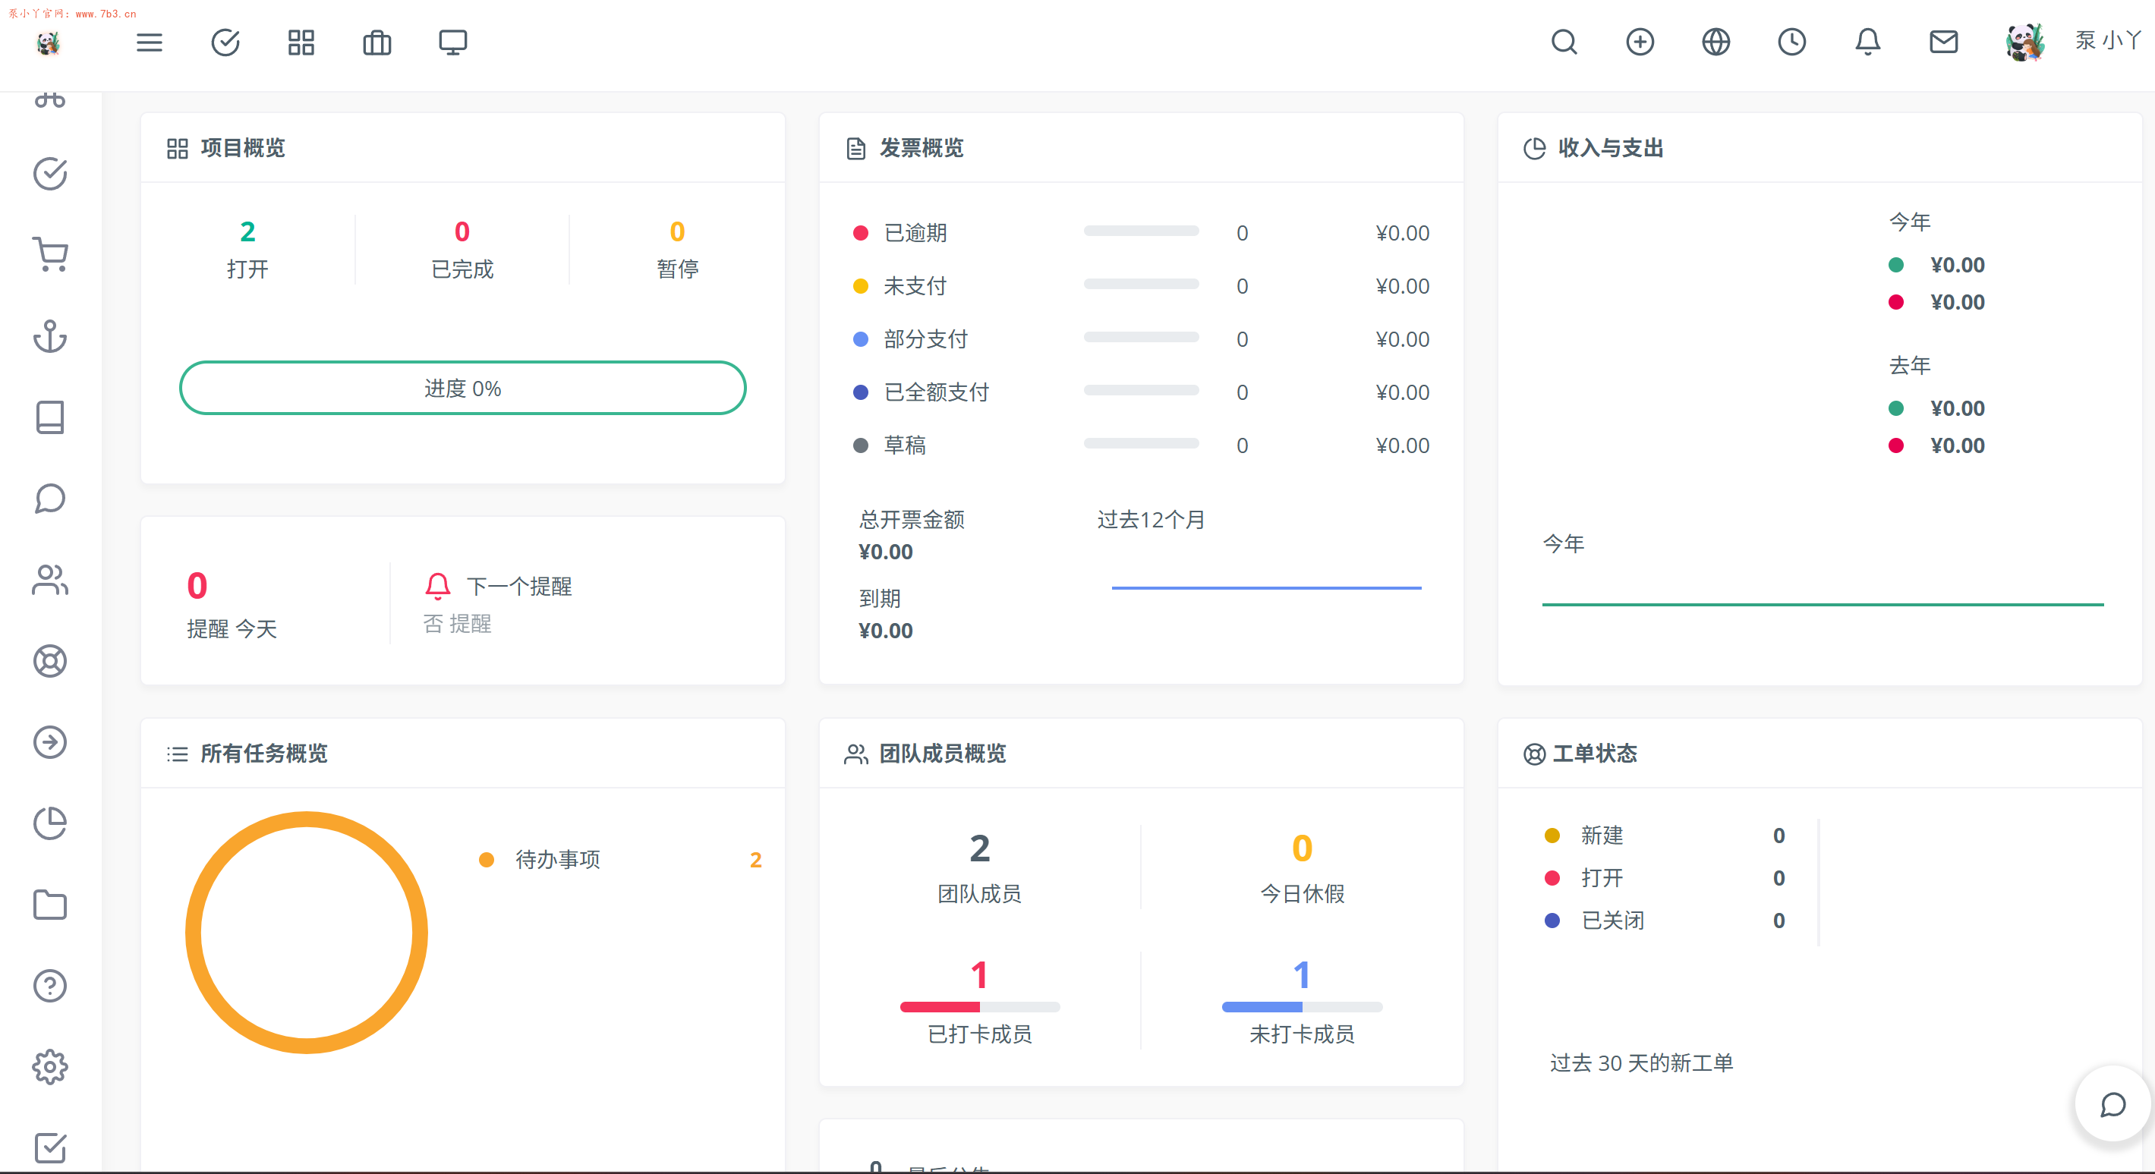Click 新建 ticket status row
The image size is (2155, 1174).
click(1665, 836)
